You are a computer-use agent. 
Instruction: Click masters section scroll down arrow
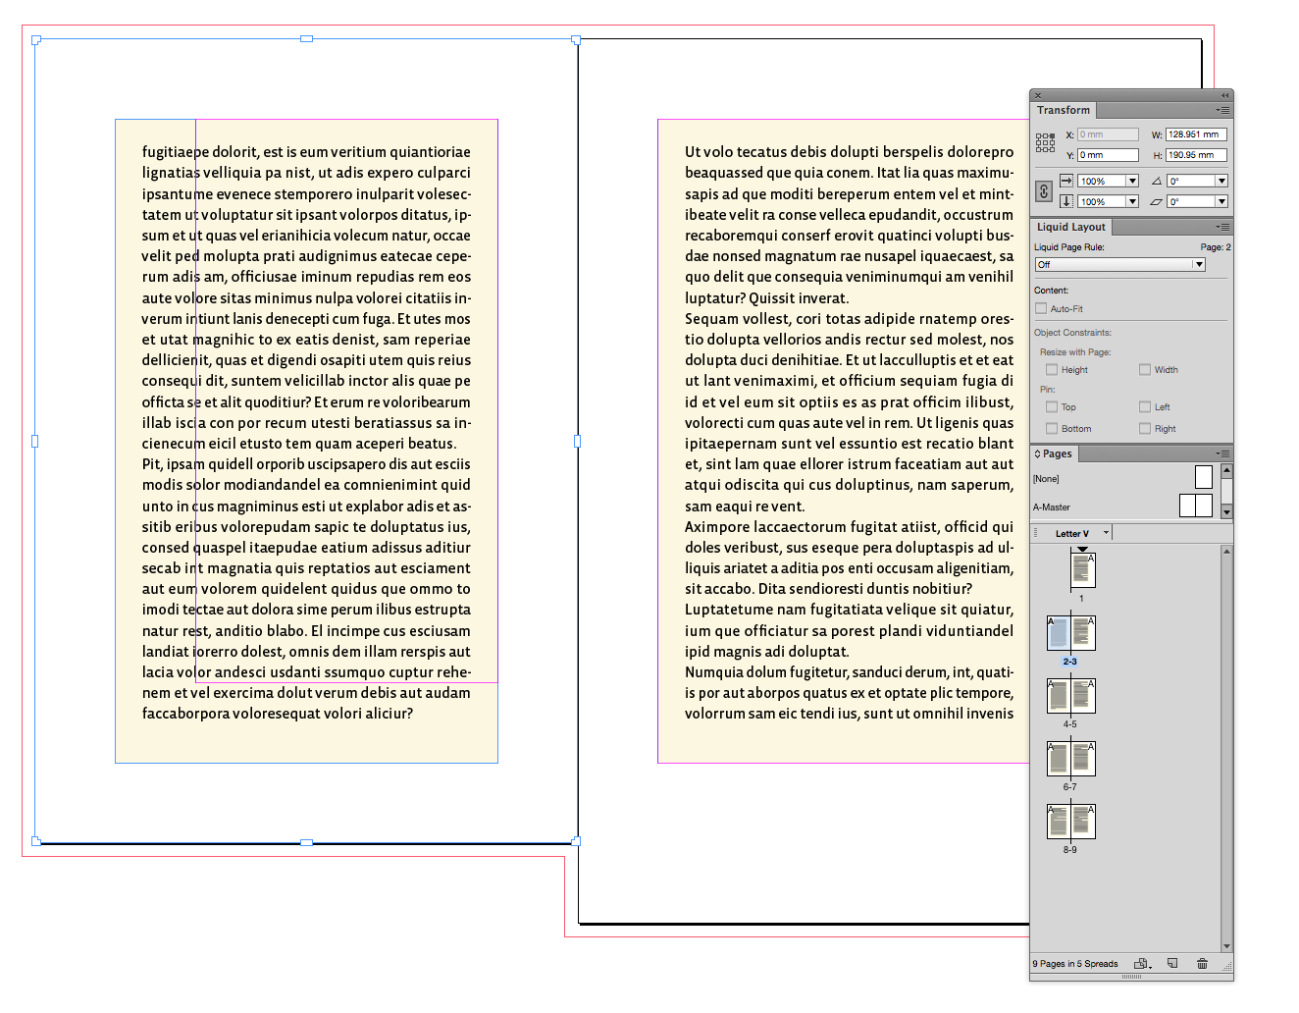[x=1226, y=512]
